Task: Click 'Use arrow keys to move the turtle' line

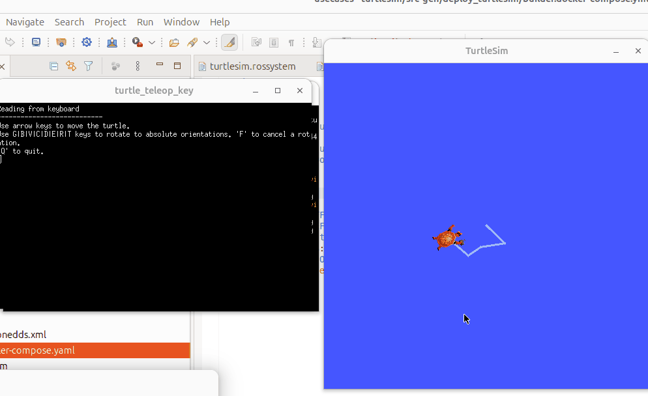Action: tap(65, 126)
